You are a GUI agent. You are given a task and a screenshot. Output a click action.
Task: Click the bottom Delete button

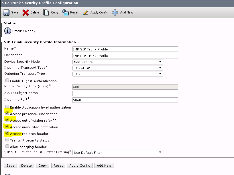click(26, 166)
